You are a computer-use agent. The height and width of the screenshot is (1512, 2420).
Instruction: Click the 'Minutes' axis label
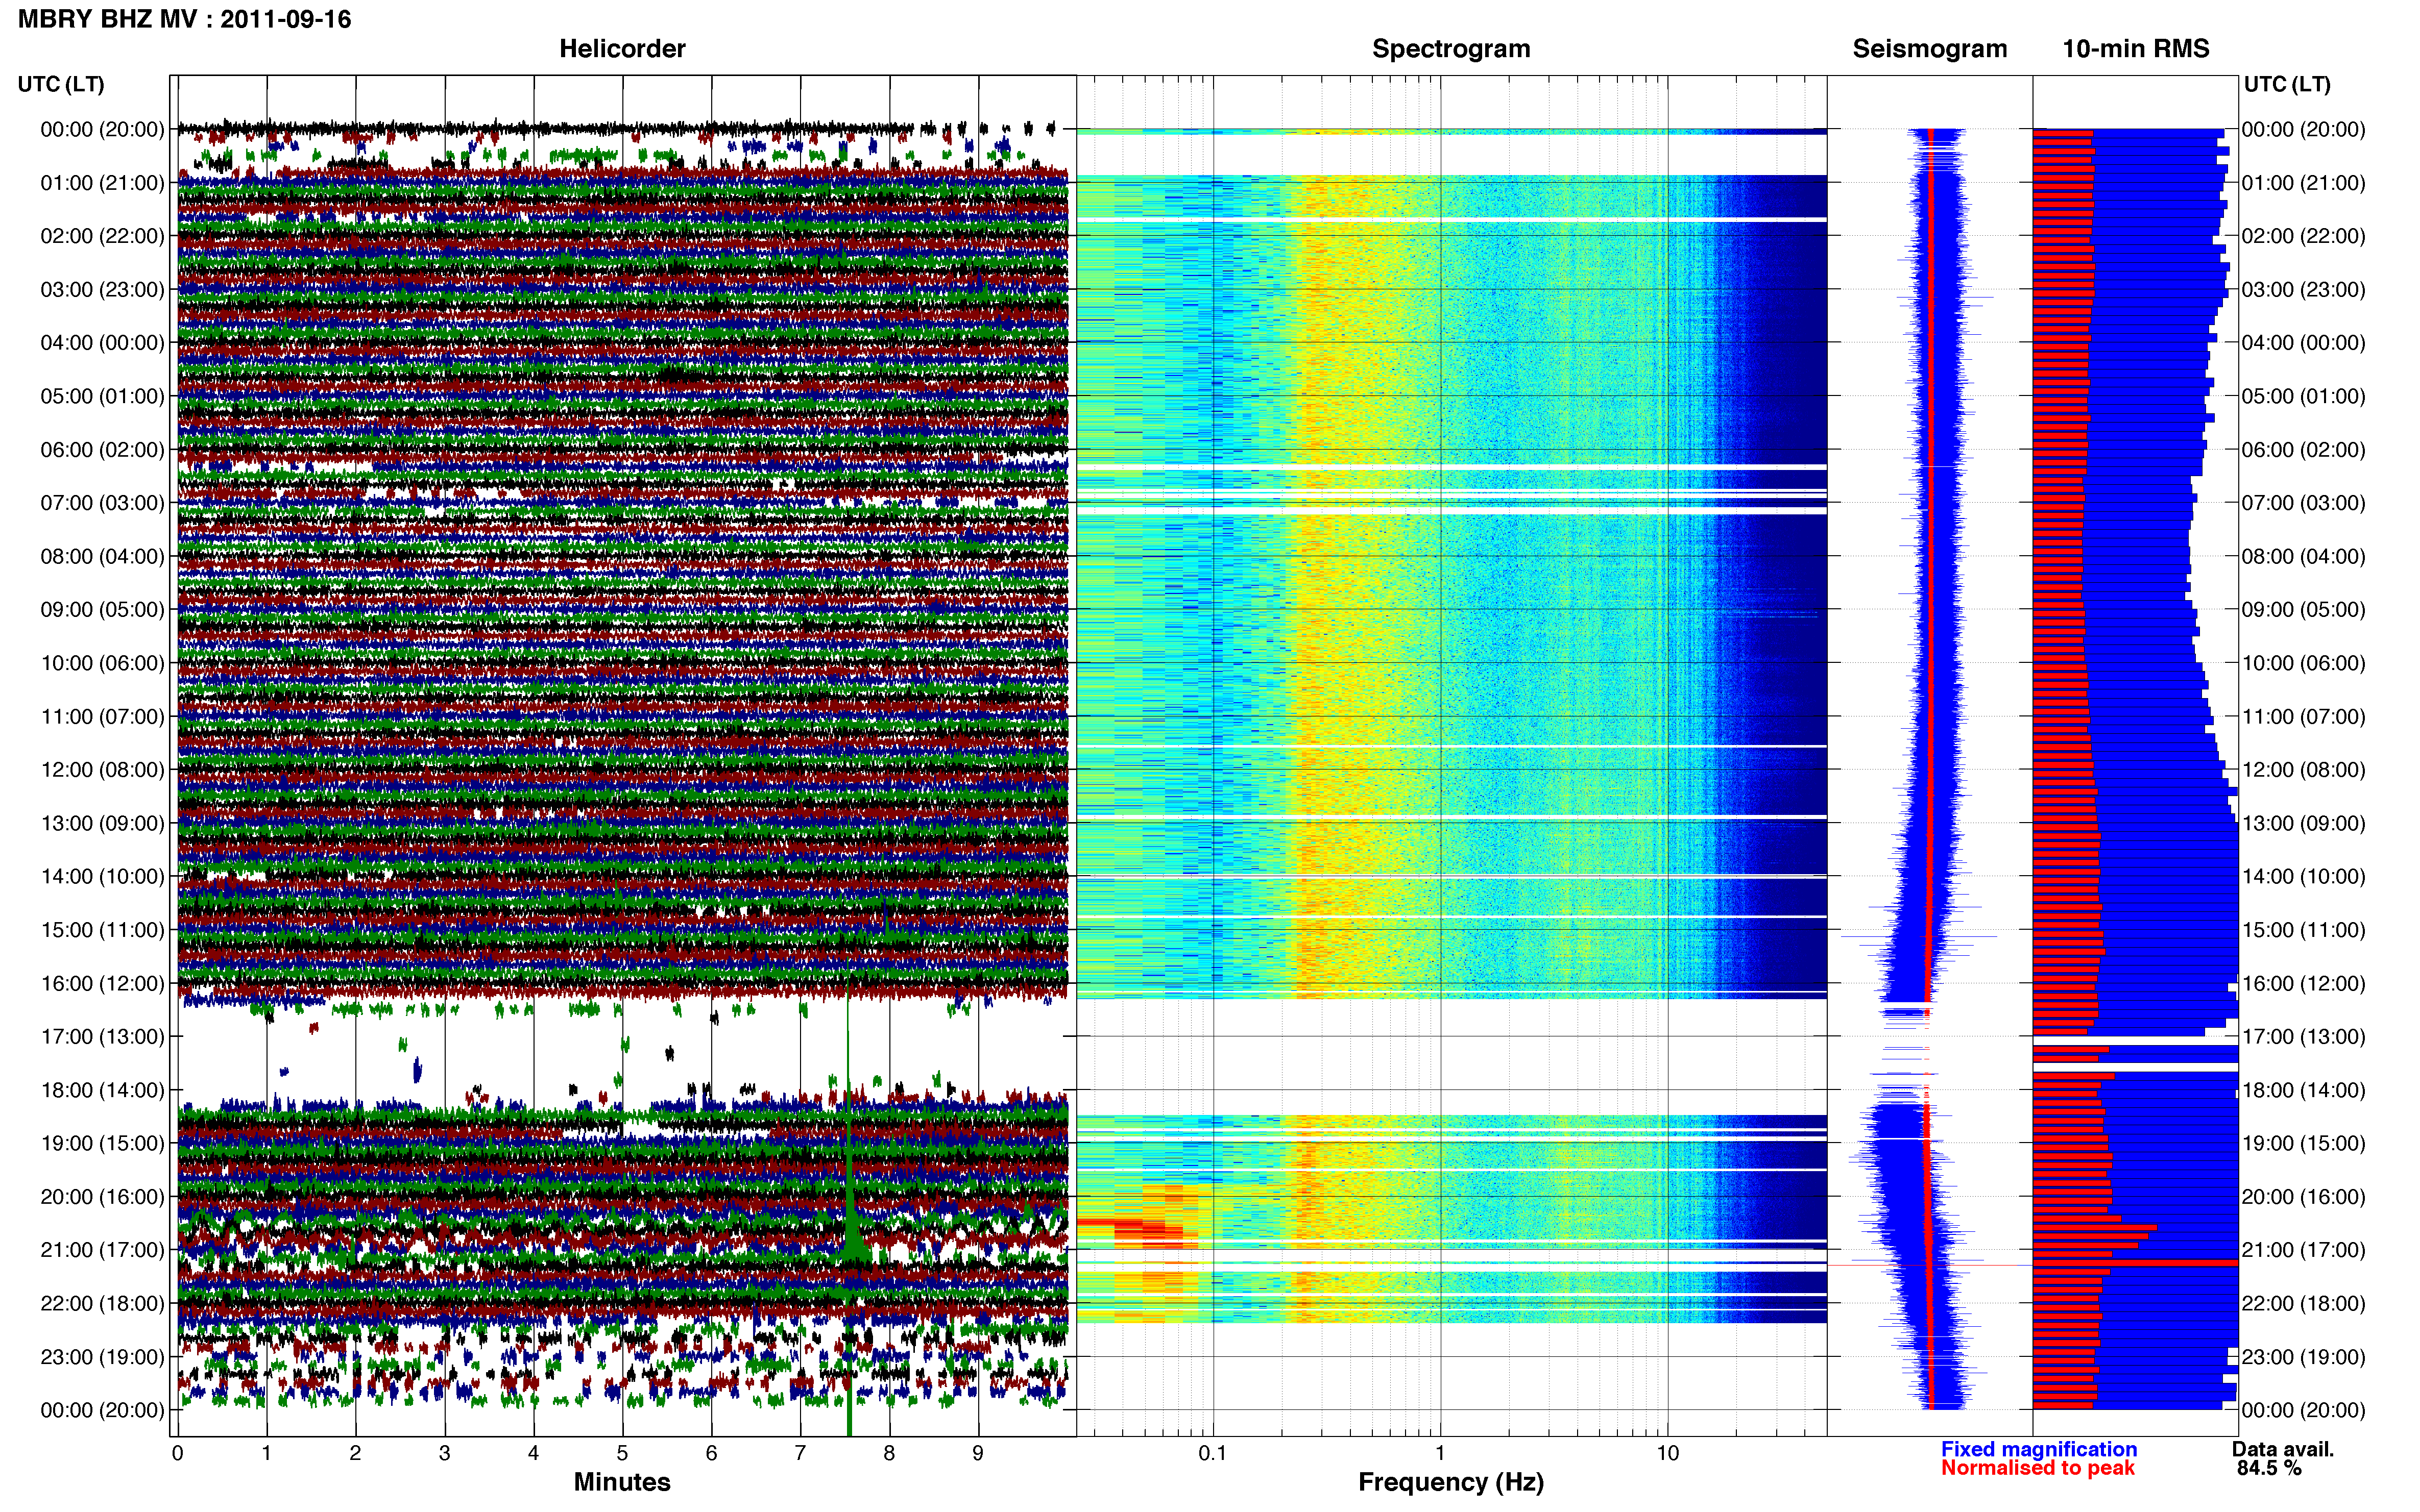(x=621, y=1481)
